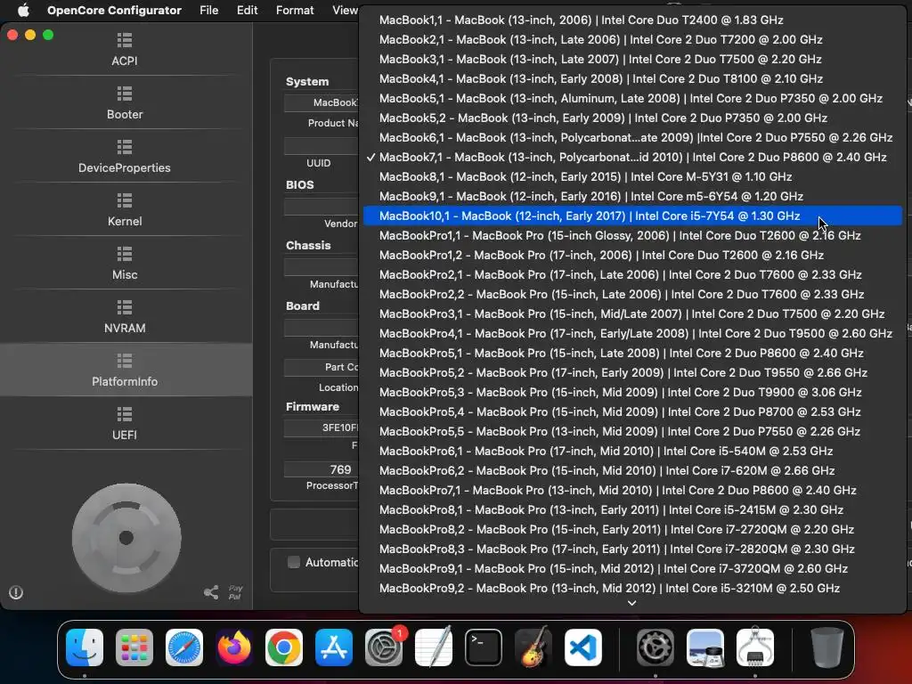Open the chip-and-caliper app in the Dock
This screenshot has height=684, width=912.
pos(755,647)
